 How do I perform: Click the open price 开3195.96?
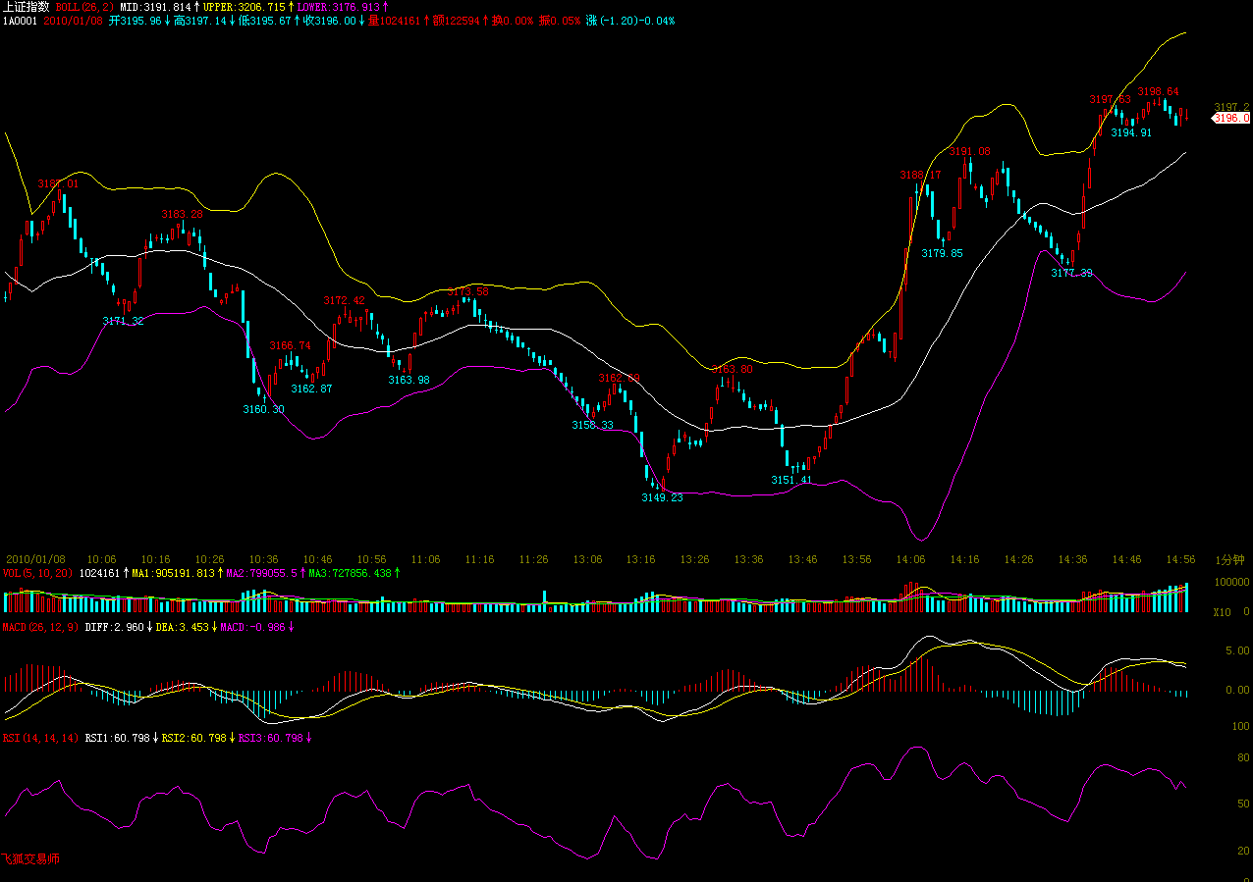pos(135,21)
